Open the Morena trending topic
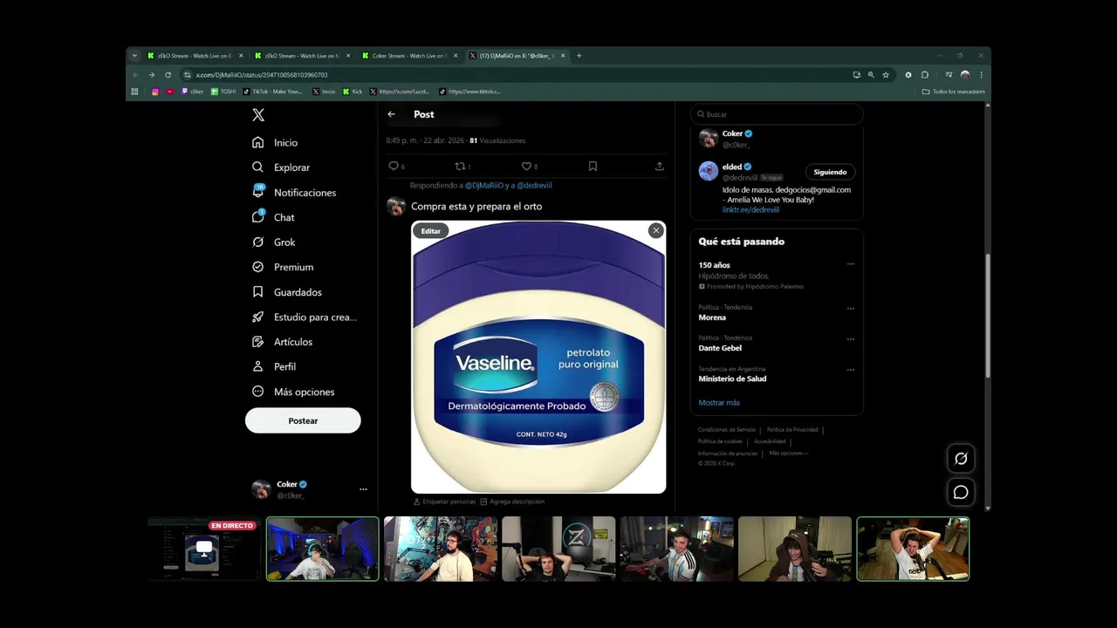This screenshot has height=628, width=1117. pyautogui.click(x=712, y=317)
